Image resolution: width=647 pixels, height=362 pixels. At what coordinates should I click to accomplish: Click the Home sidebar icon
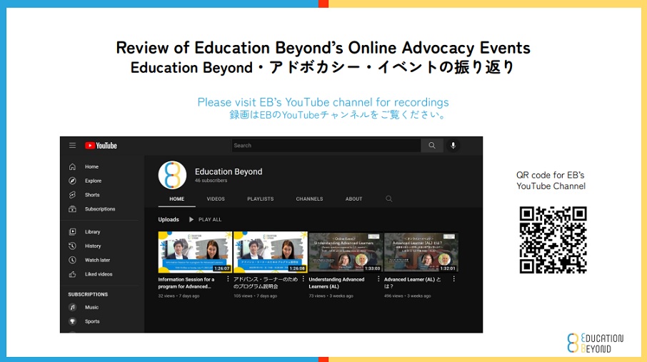[x=72, y=167]
